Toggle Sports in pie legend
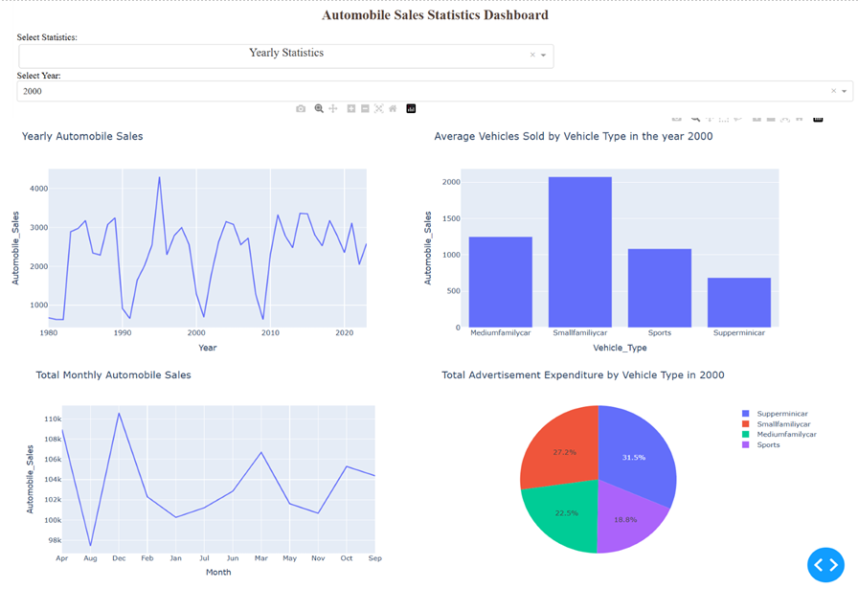 768,445
